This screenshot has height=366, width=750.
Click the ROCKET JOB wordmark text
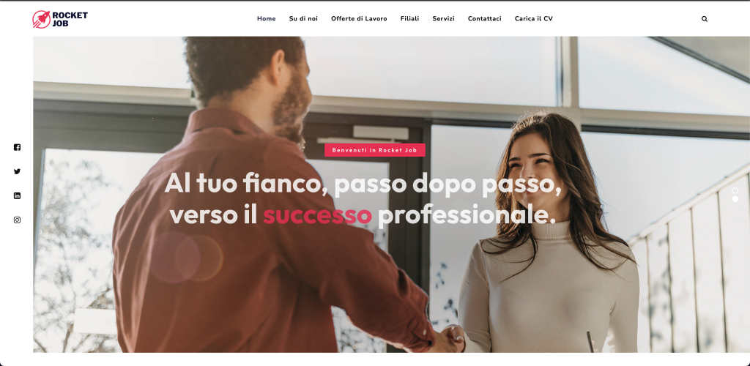pos(70,19)
